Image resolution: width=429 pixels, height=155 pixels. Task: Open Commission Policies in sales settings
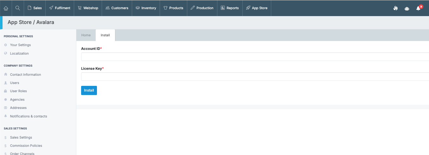click(x=26, y=146)
